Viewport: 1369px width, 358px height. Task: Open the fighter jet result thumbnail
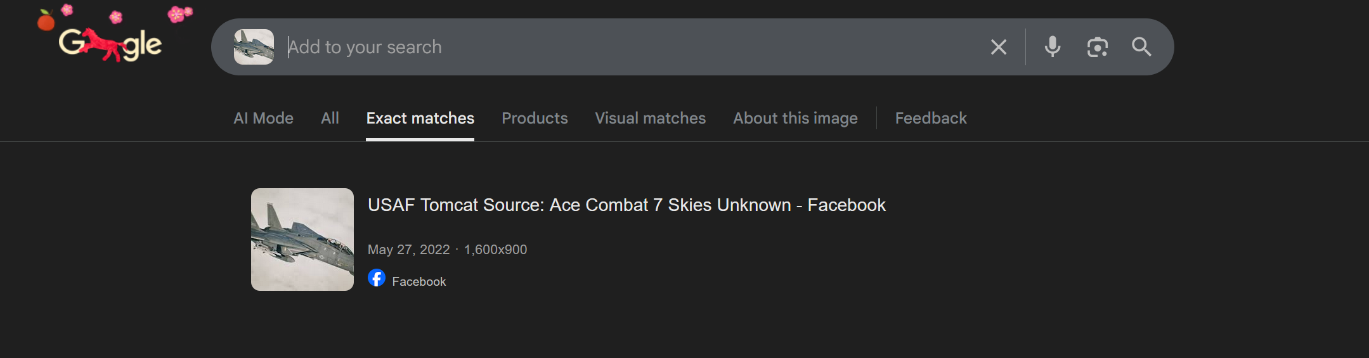[302, 240]
